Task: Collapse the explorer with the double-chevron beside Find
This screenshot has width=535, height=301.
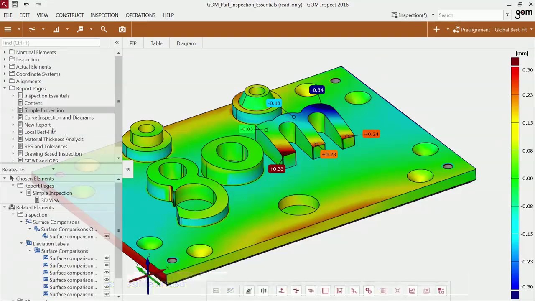Action: click(117, 43)
